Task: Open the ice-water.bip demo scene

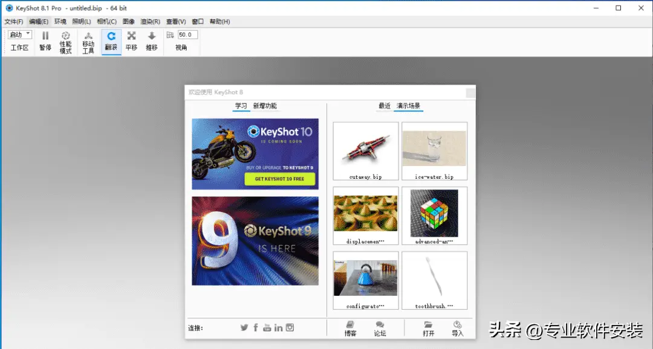Action: coord(434,151)
